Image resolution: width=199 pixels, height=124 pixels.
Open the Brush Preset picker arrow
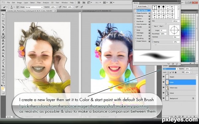[14, 7]
